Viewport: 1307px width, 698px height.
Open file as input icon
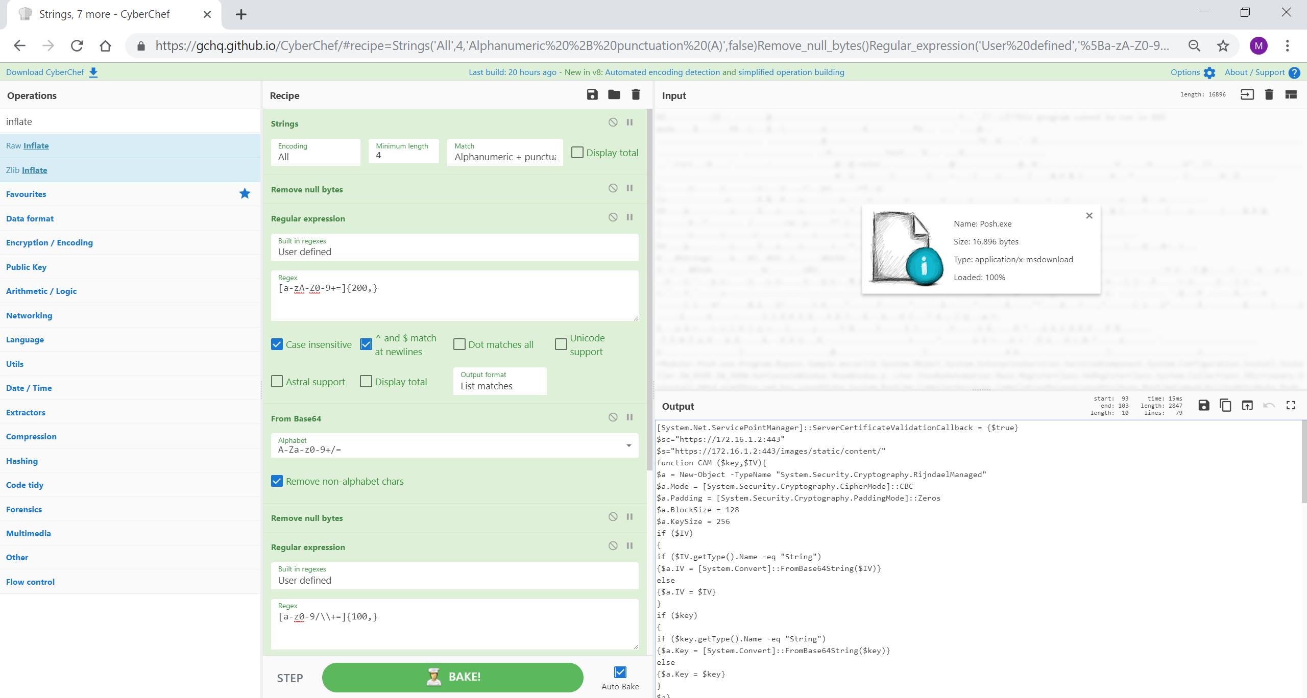[x=1247, y=95]
